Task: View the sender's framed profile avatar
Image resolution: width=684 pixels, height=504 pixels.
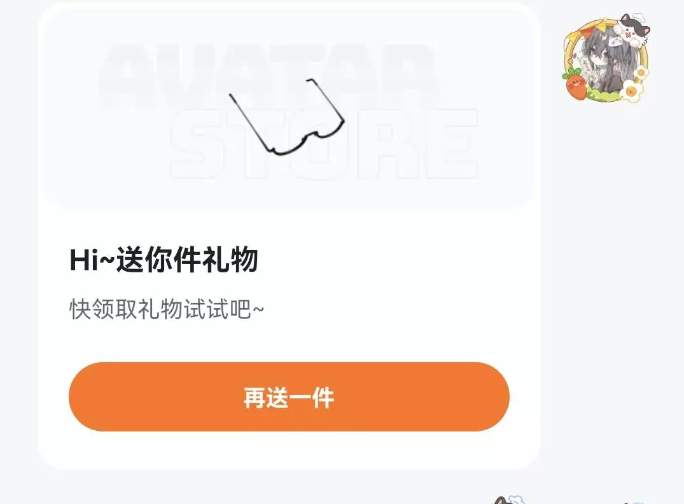Action: pyautogui.click(x=606, y=58)
